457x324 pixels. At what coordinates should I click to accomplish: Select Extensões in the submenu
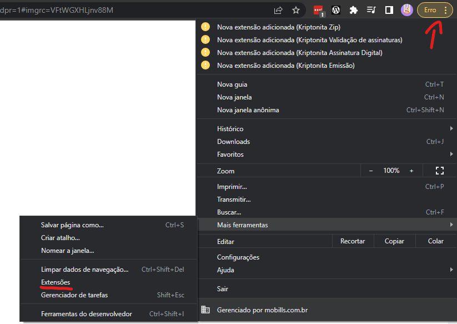point(56,282)
